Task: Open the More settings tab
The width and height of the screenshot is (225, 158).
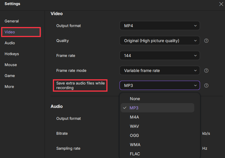Action: click(9, 86)
